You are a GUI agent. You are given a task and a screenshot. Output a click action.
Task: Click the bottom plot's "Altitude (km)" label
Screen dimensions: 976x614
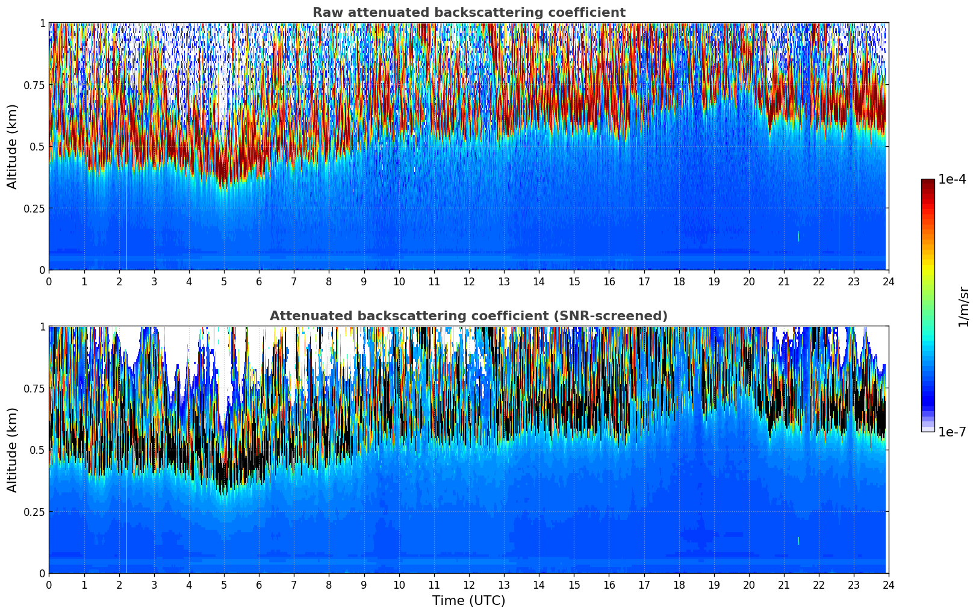13,450
